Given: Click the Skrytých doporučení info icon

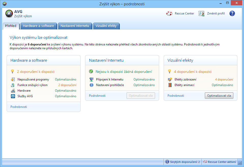Looking at the screenshot, I should pyautogui.click(x=167, y=162).
